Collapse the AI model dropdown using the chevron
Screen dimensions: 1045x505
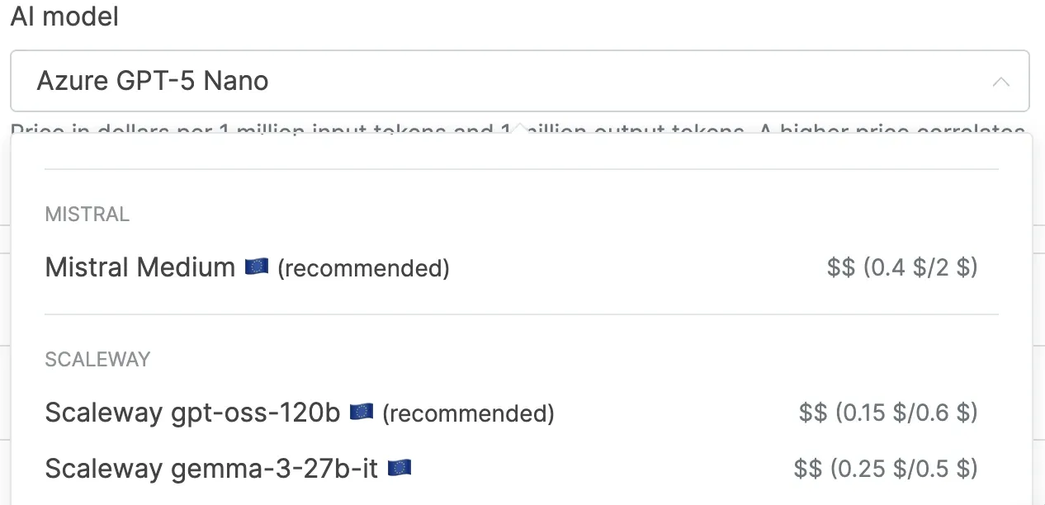tap(1000, 82)
